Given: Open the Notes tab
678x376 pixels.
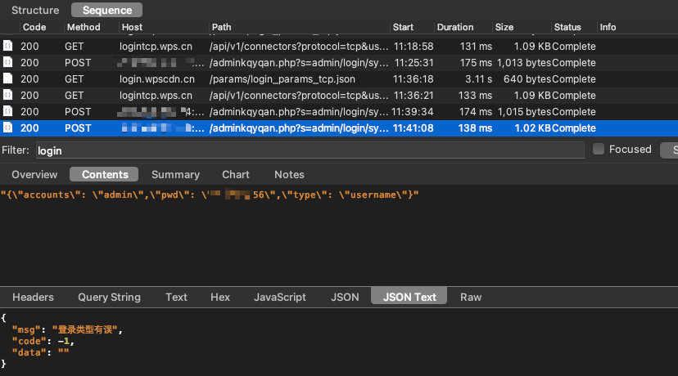Looking at the screenshot, I should click(x=289, y=174).
